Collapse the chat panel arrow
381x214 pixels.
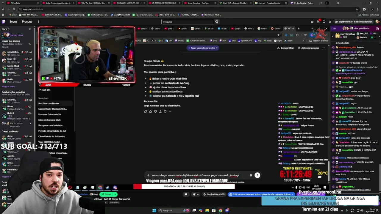[334, 29]
